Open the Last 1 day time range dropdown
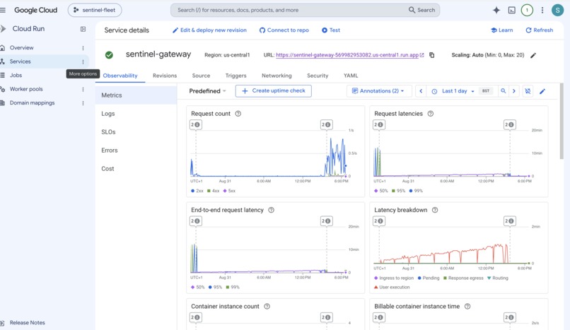 [x=454, y=91]
